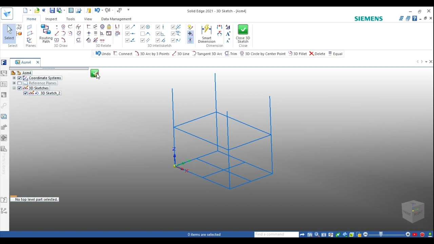Select the Asm4 root node in PathFinder
Image resolution: width=434 pixels, height=244 pixels.
point(26,73)
